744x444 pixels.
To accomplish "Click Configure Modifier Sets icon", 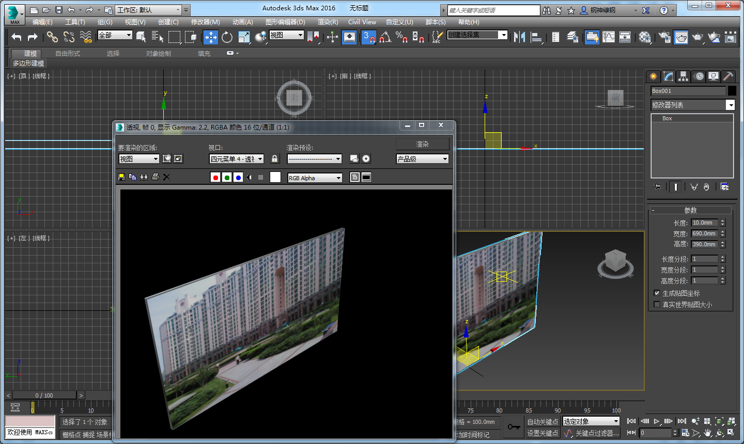I will [724, 187].
